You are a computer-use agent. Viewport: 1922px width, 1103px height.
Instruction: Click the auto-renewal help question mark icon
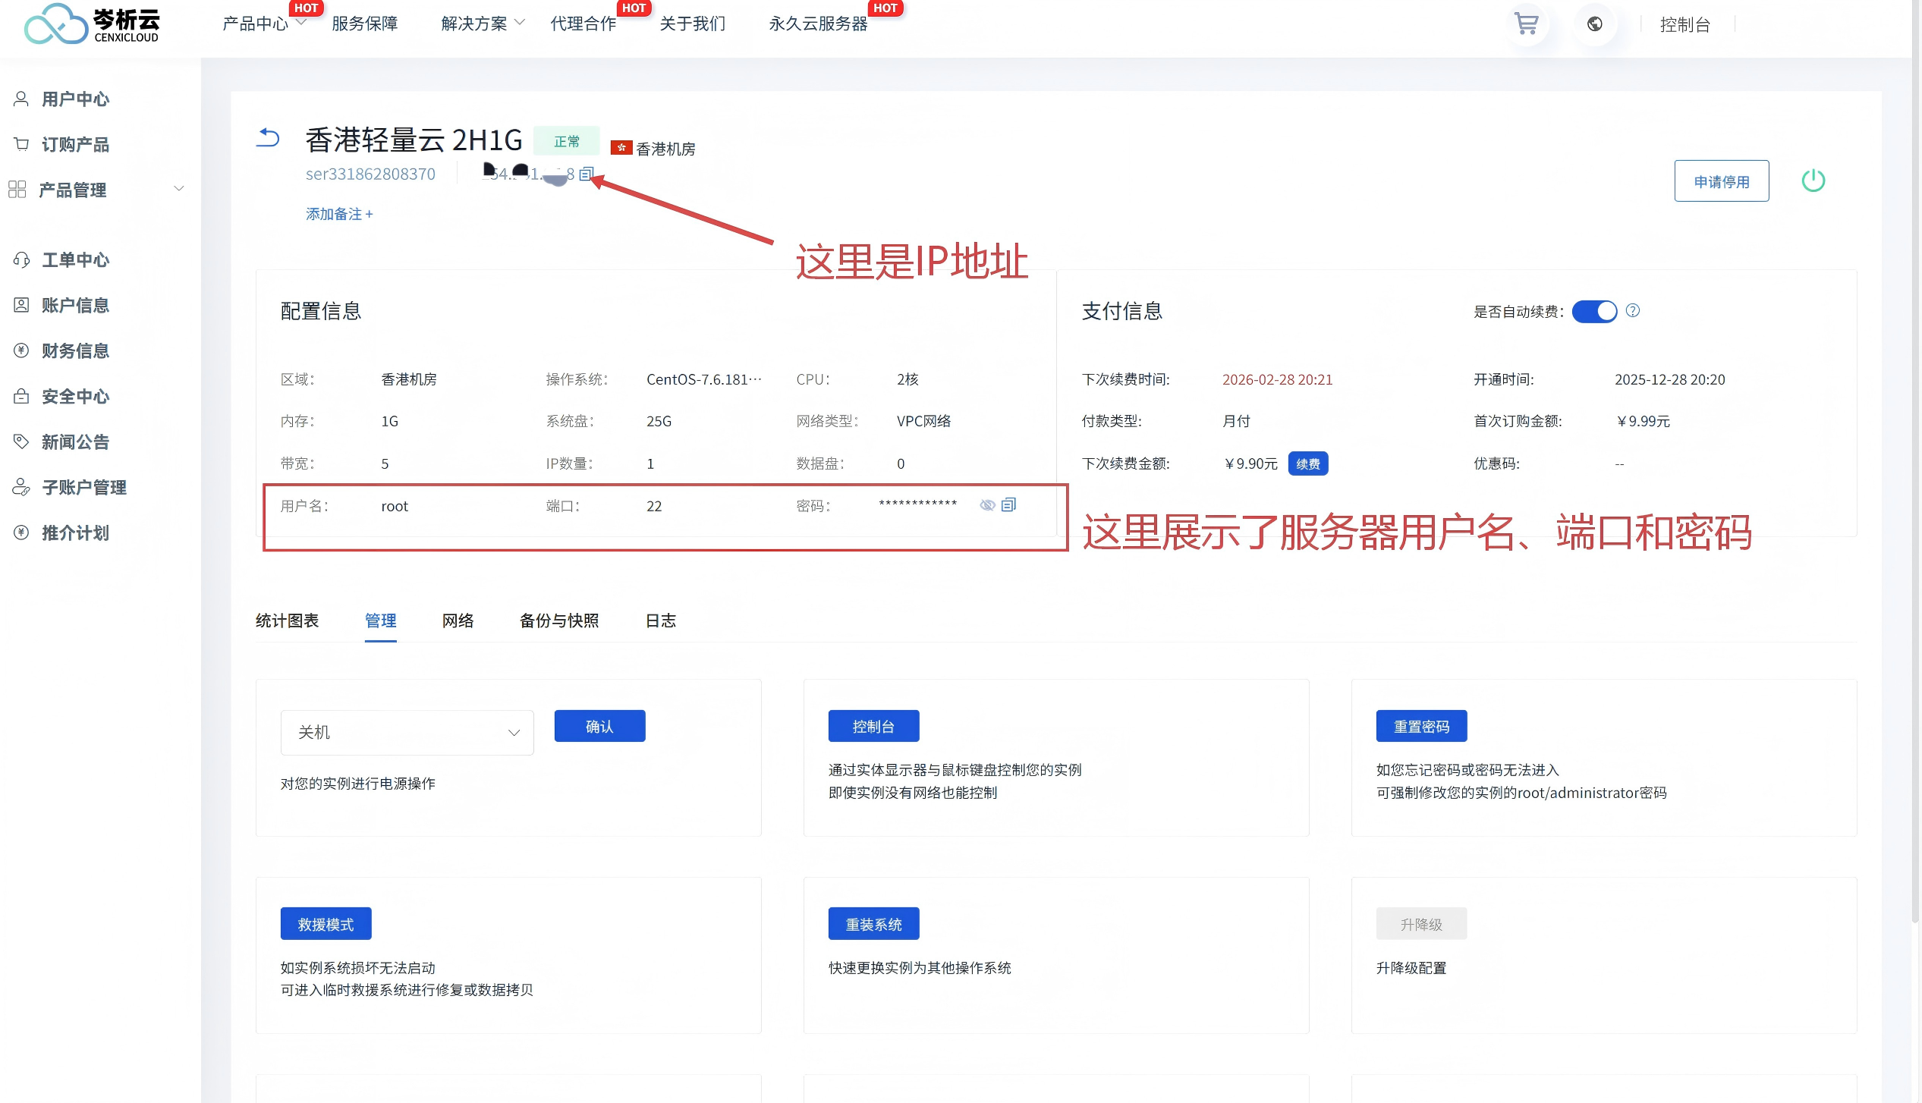(x=1633, y=310)
